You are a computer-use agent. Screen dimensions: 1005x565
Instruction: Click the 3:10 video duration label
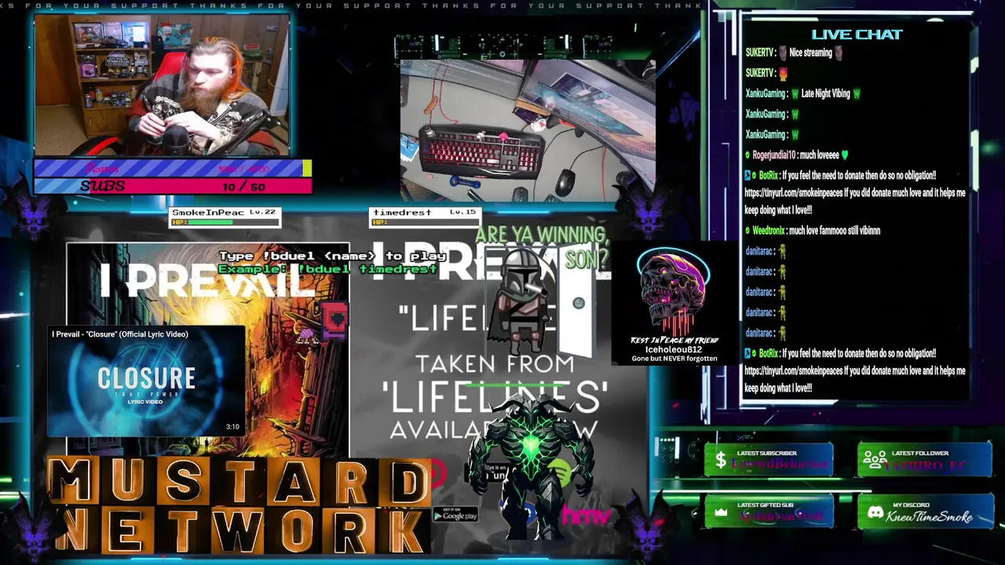232,427
